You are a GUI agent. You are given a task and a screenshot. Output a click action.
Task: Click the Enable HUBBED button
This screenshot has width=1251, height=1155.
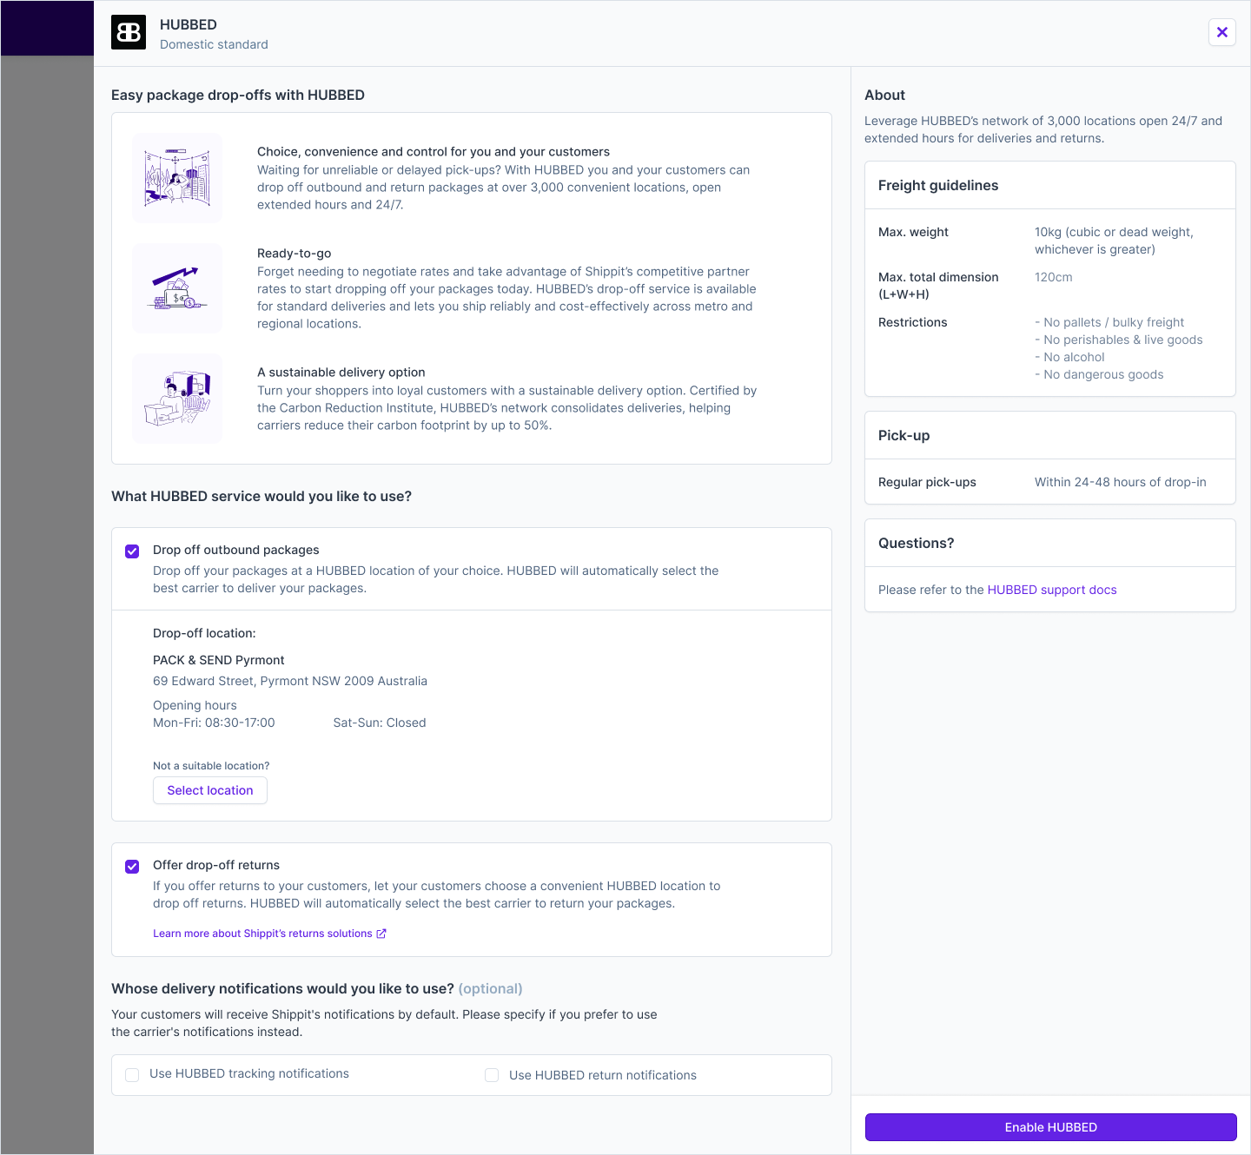1050,1127
